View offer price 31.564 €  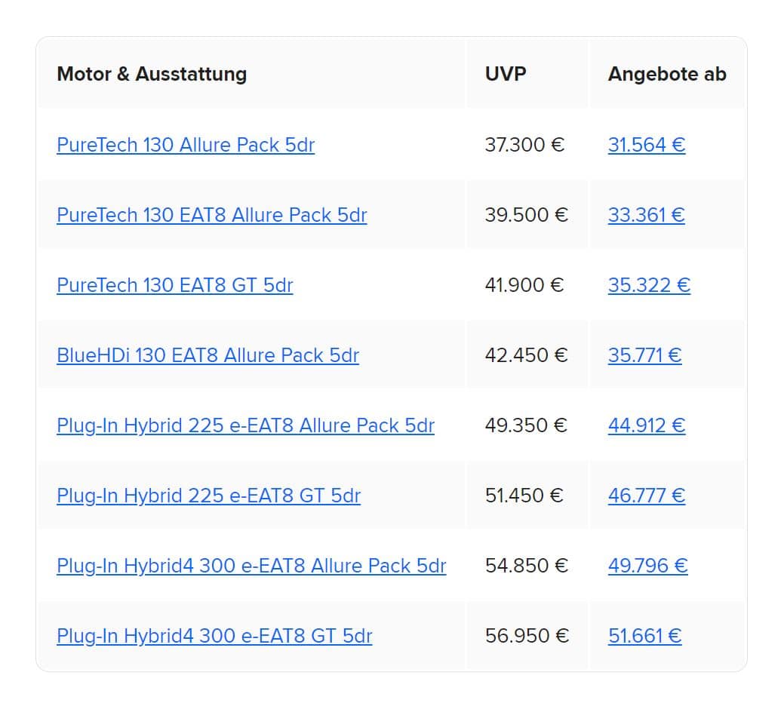(x=647, y=145)
